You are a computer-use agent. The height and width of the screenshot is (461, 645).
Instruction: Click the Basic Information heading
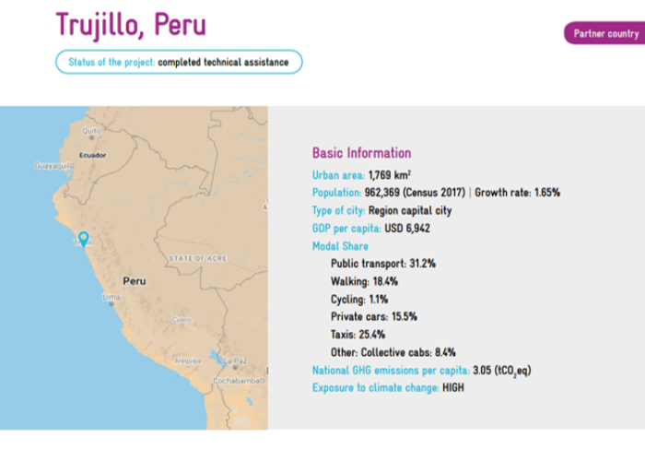[x=361, y=153]
